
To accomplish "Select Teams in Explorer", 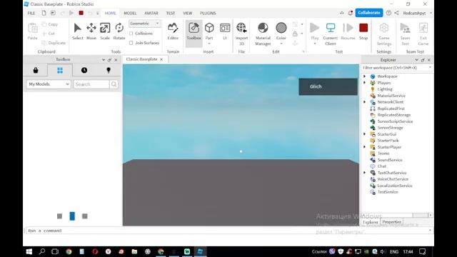I will point(383,153).
